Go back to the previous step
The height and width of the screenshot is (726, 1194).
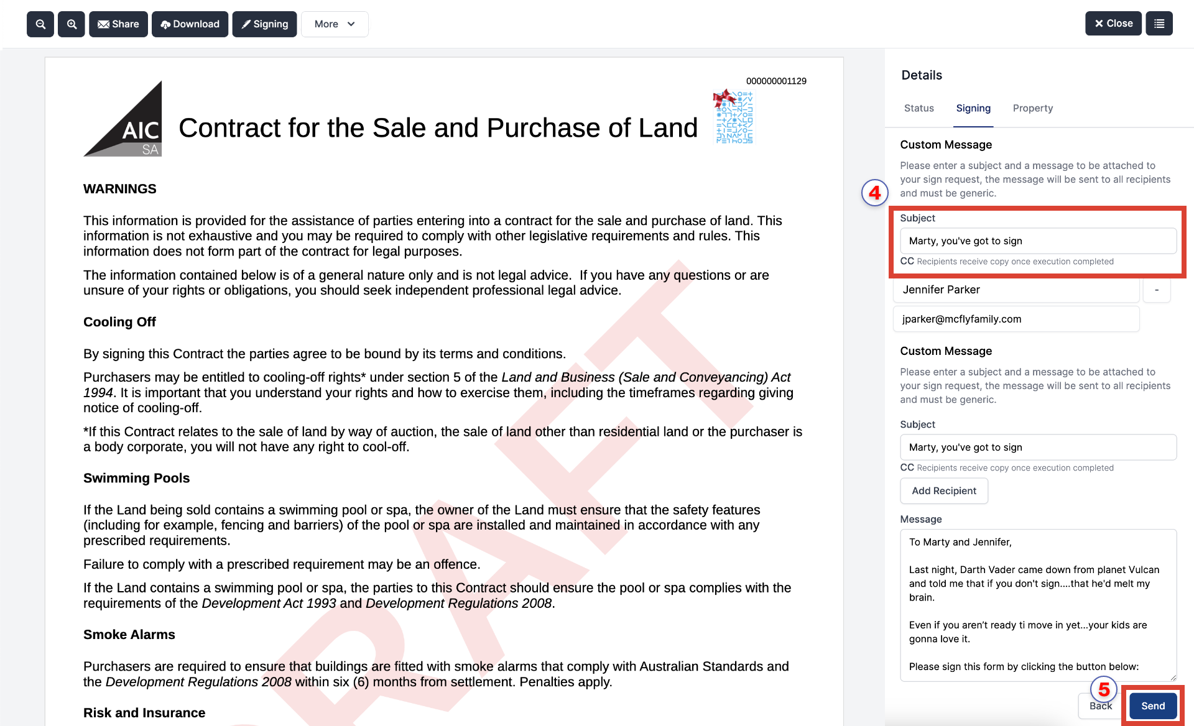tap(1100, 706)
